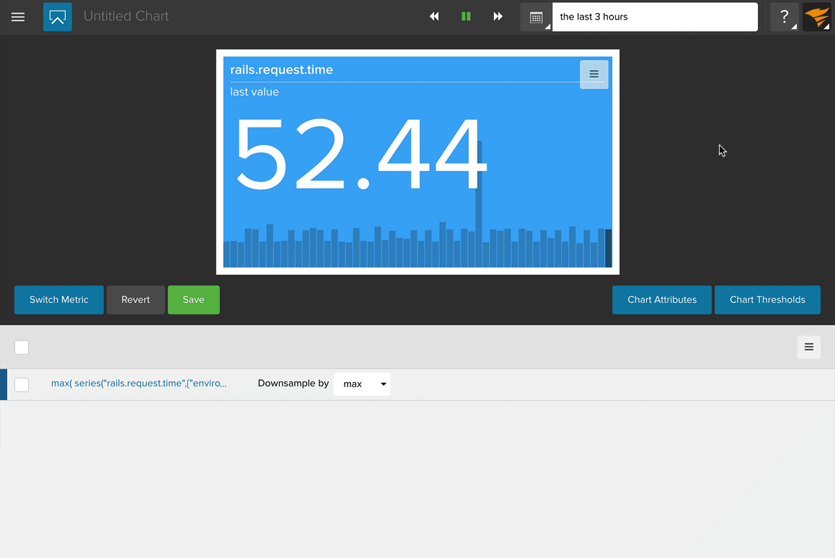
Task: Revert chart changes
Action: [x=135, y=299]
